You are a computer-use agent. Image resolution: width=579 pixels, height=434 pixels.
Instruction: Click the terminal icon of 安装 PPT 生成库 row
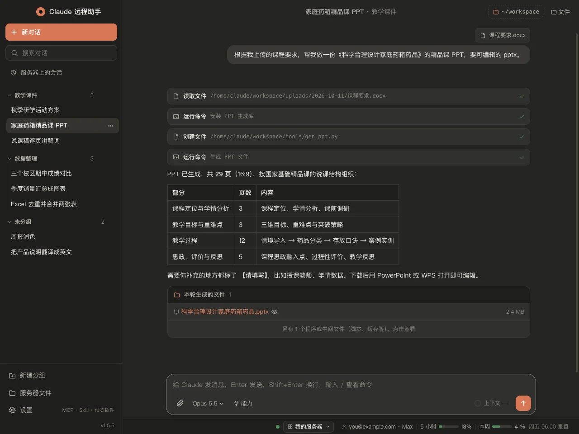point(176,116)
